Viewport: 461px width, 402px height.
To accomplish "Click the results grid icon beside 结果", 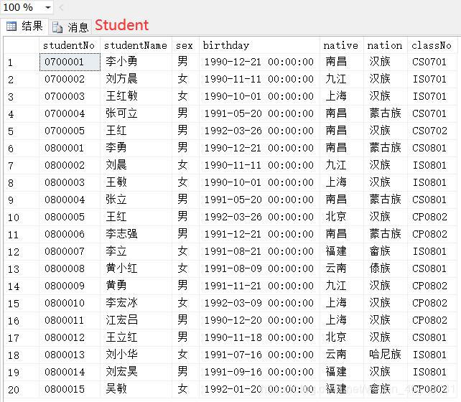I will point(11,27).
